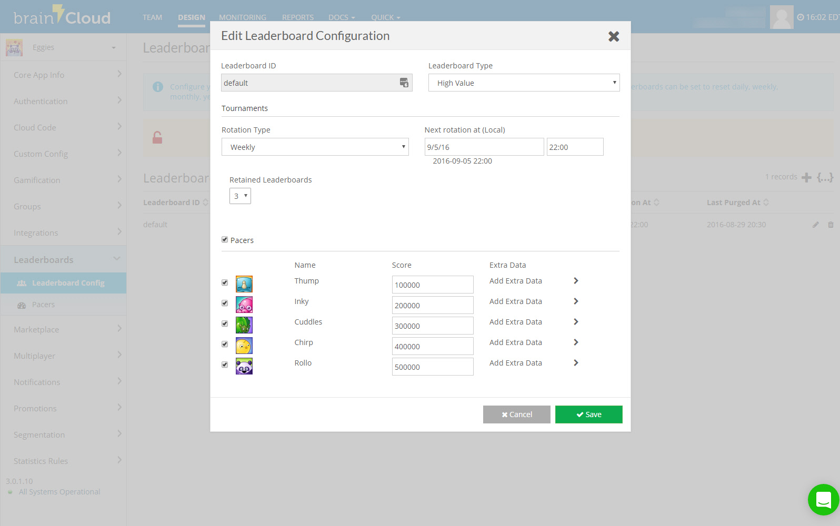Open the Rotation Type dropdown
Screen dimensions: 840x526
click(x=315, y=147)
